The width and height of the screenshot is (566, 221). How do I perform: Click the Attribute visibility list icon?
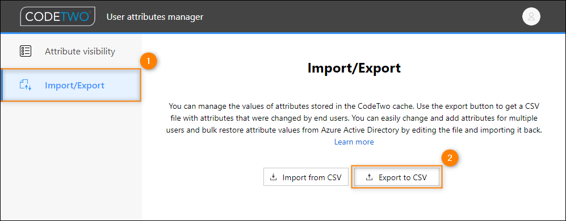(x=26, y=51)
